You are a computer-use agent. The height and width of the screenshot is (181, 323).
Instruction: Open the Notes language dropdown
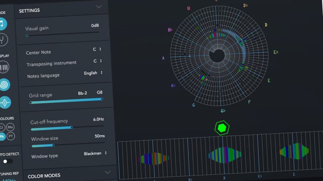click(x=93, y=73)
